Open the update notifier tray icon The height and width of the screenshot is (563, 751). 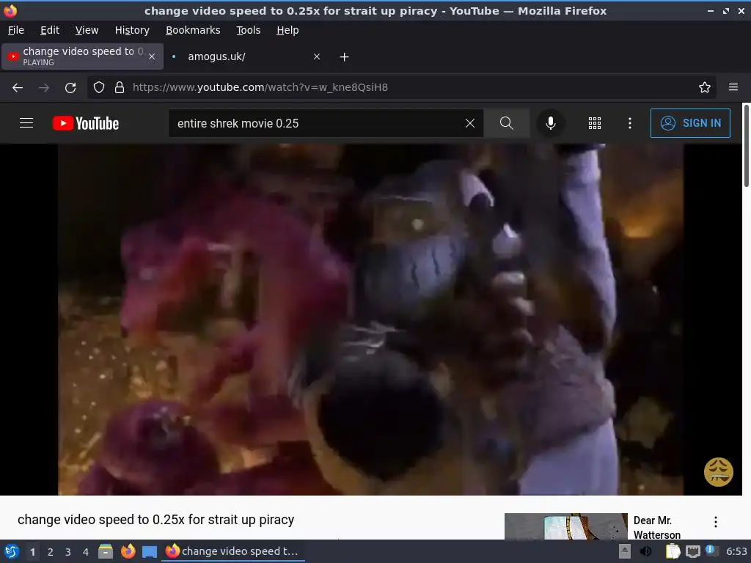pyautogui.click(x=711, y=551)
